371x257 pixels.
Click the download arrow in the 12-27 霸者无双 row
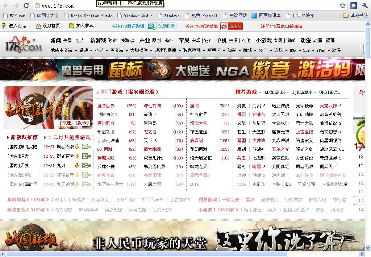coord(77,147)
